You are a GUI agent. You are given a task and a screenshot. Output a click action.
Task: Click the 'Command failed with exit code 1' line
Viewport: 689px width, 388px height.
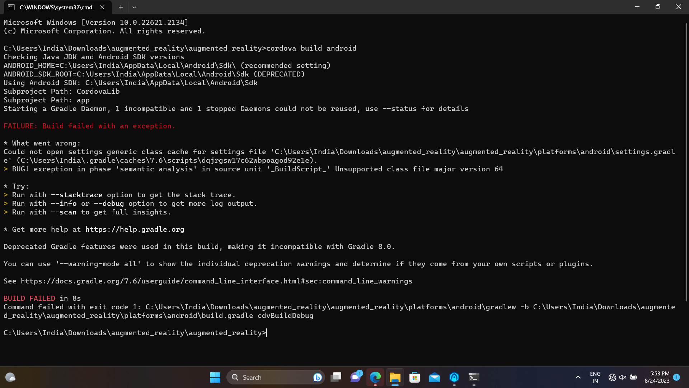(339, 311)
